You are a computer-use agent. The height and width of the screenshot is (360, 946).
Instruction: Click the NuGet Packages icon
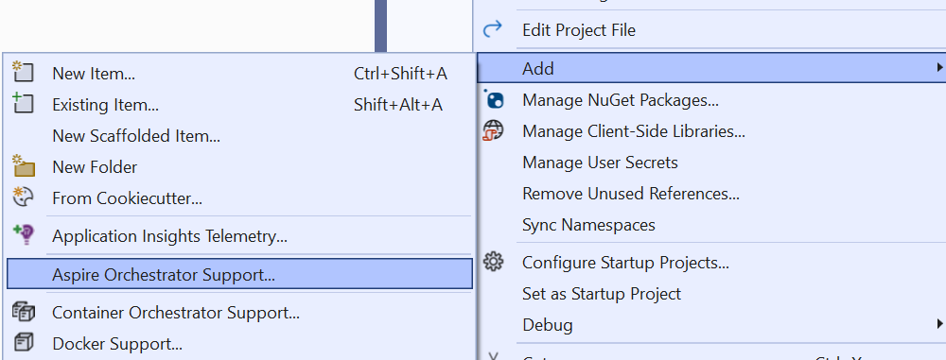tap(493, 99)
